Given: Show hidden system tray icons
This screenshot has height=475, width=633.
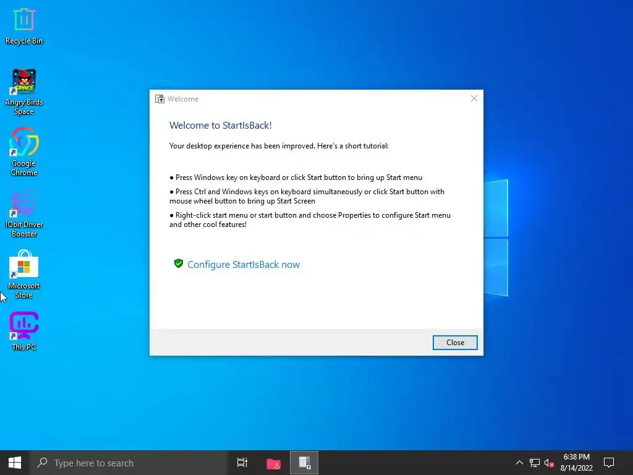Looking at the screenshot, I should (519, 463).
